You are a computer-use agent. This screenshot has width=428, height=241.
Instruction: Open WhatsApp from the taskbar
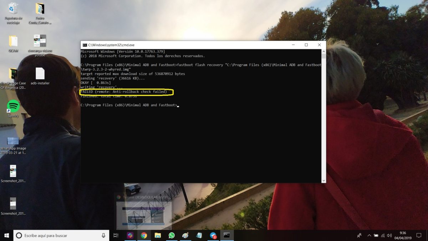pos(172,235)
